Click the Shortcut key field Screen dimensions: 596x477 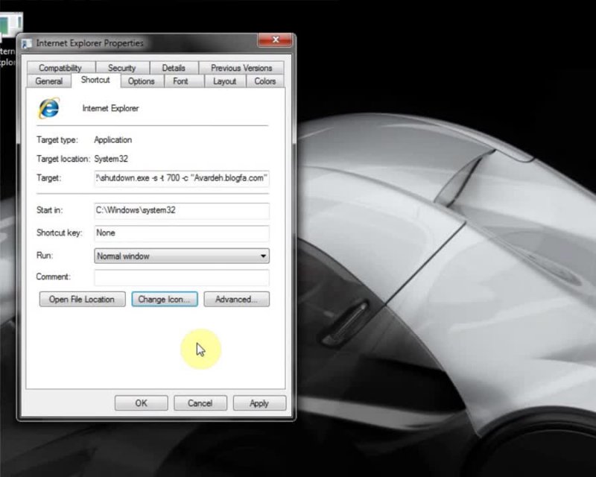point(182,233)
